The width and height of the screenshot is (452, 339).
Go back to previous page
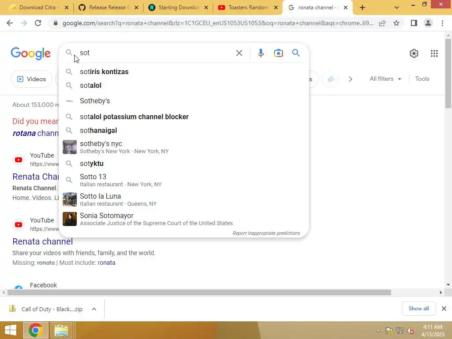pos(10,23)
